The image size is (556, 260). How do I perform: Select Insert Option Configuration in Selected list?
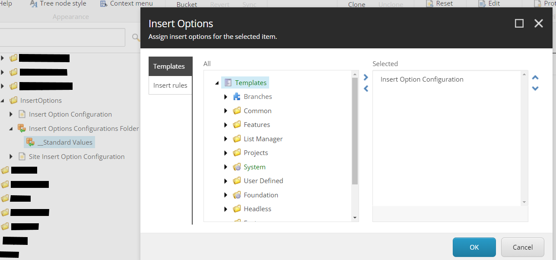pos(422,79)
